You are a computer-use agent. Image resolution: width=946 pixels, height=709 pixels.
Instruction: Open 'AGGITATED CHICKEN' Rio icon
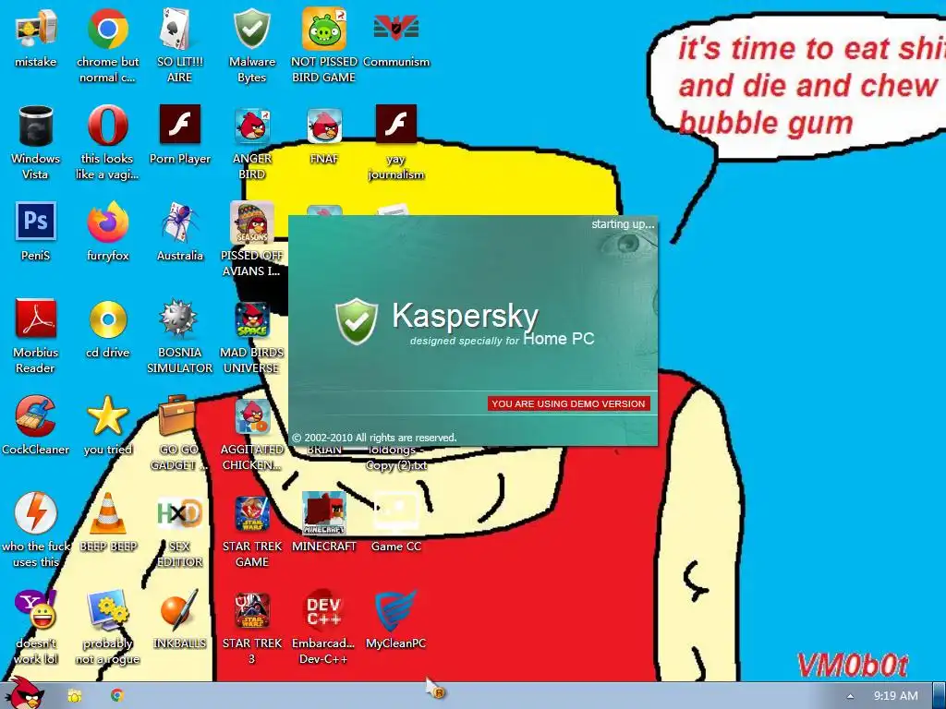click(x=251, y=416)
